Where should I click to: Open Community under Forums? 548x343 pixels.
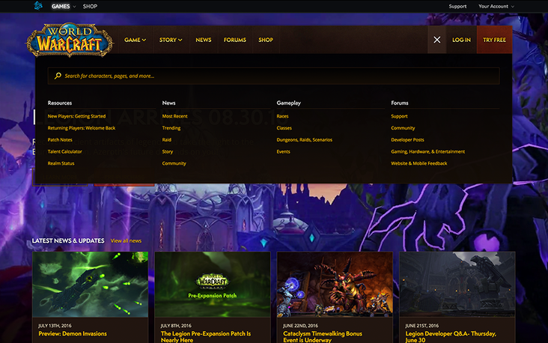click(403, 128)
